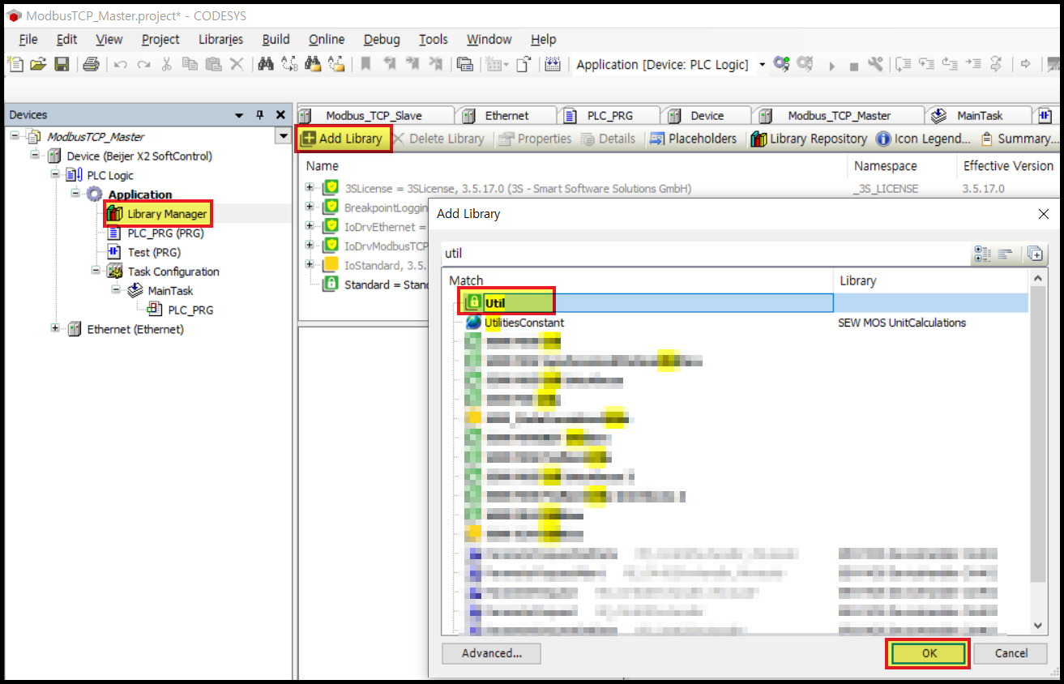Click the Print toolbar icon
Screen dimensions: 1064x684
click(92, 64)
